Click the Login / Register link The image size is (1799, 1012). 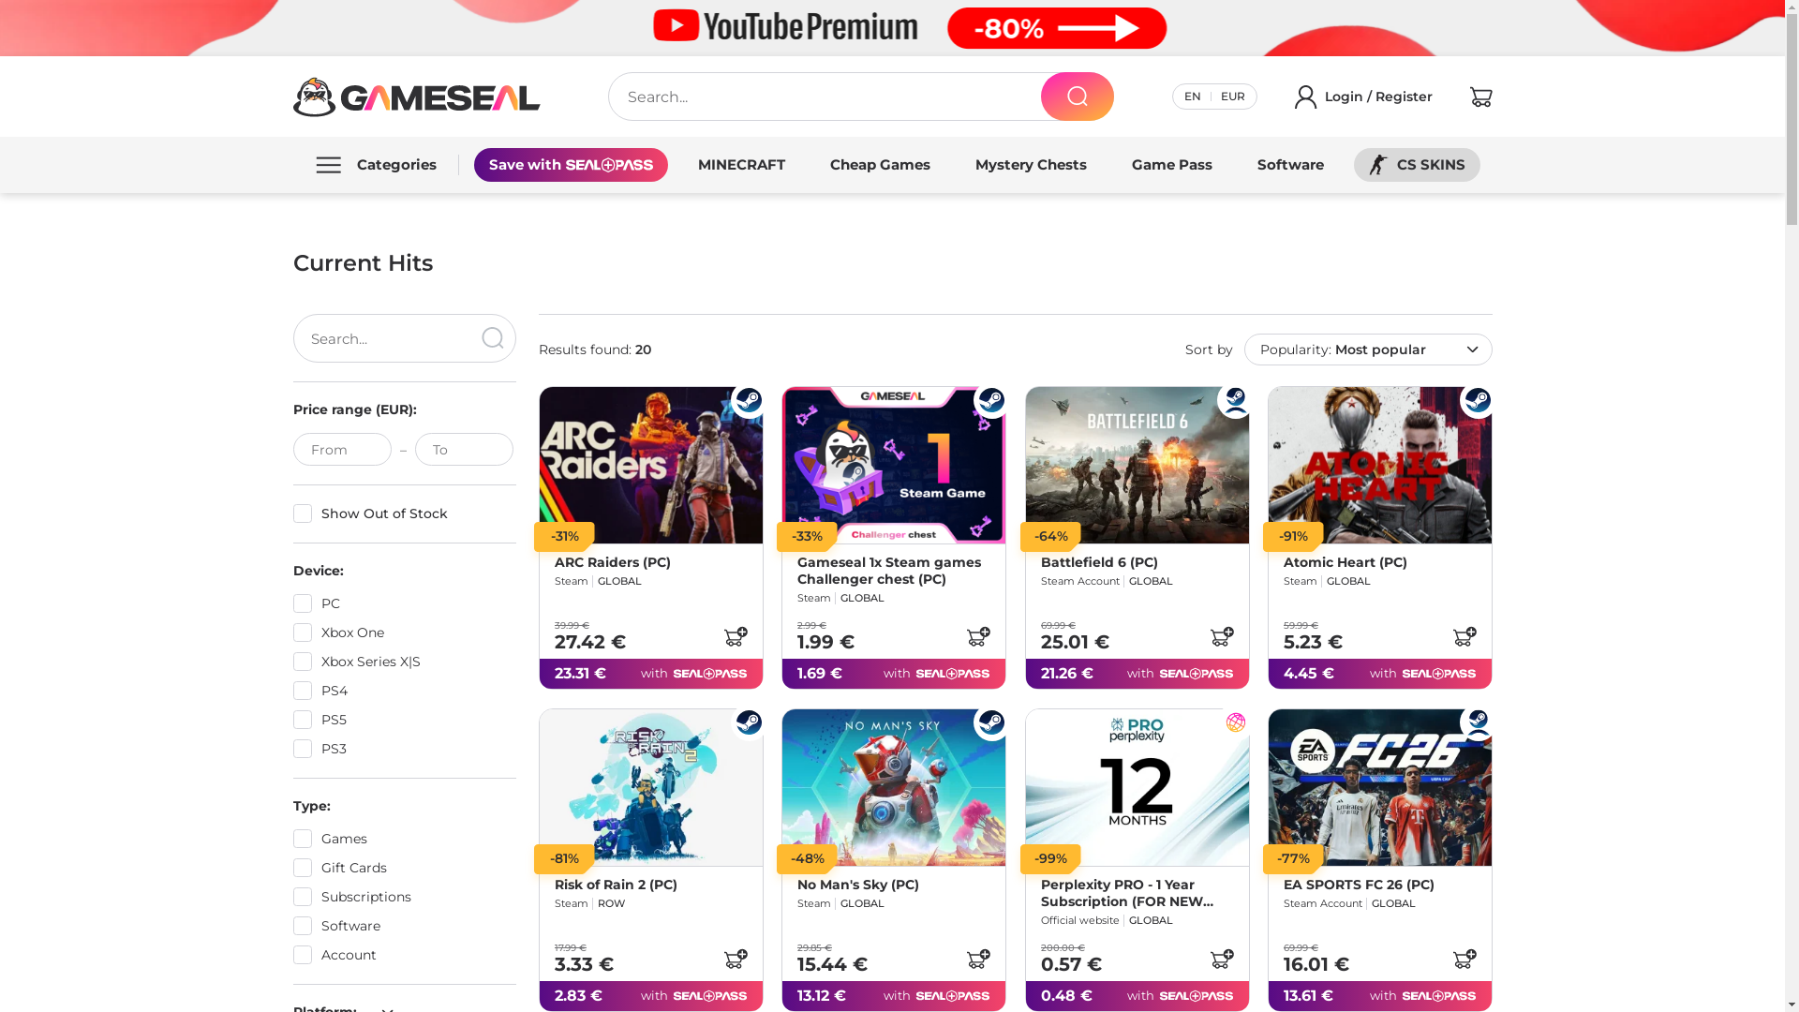click(1363, 97)
